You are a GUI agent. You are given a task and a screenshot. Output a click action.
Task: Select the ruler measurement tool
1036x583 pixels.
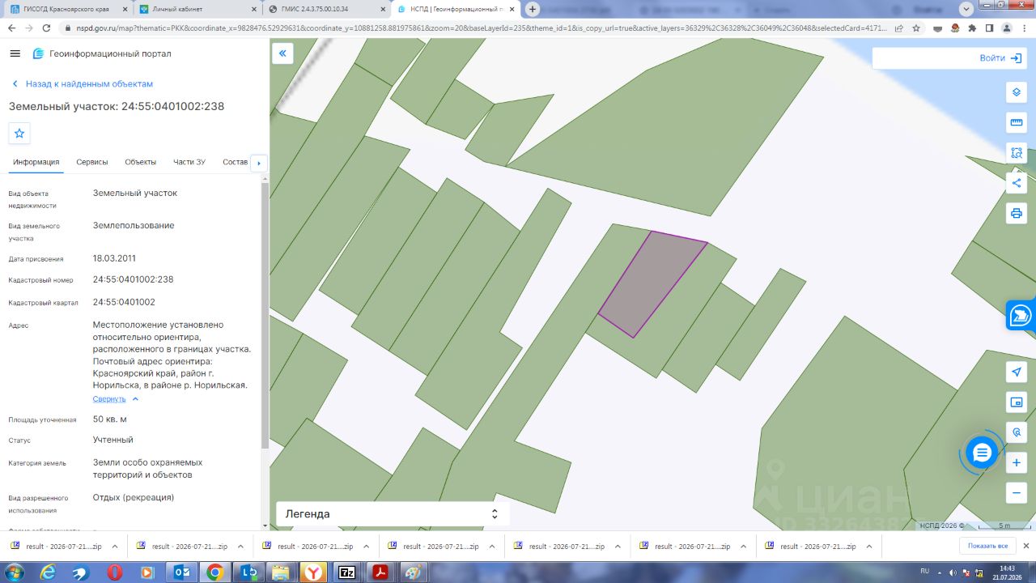point(1017,122)
